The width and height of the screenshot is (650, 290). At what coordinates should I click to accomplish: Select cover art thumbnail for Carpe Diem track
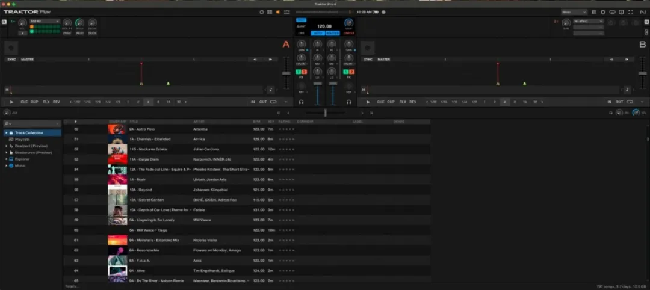(x=117, y=159)
